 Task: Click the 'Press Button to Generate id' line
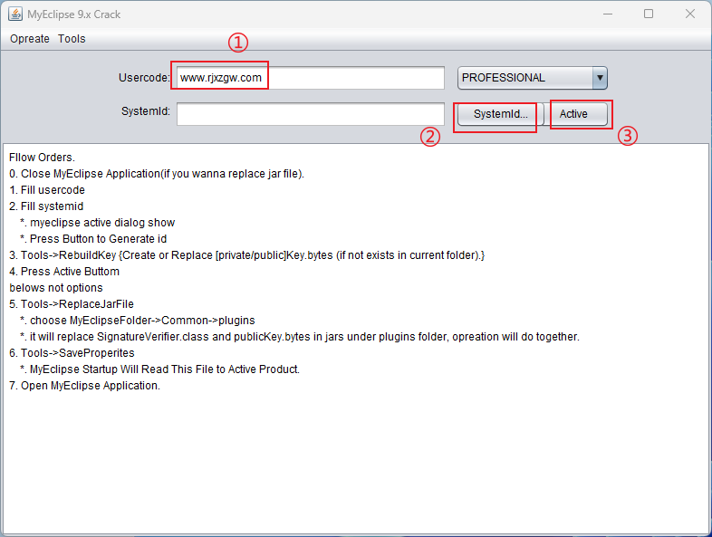93,239
